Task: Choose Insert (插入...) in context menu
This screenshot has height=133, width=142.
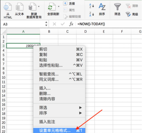Action: coord(59,88)
